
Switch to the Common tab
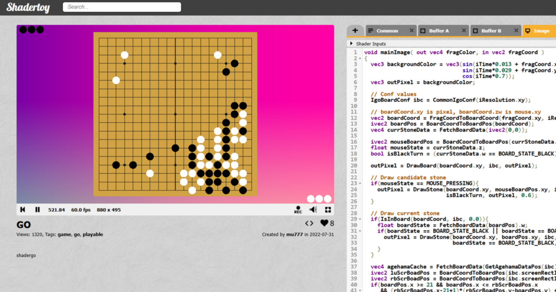387,31
